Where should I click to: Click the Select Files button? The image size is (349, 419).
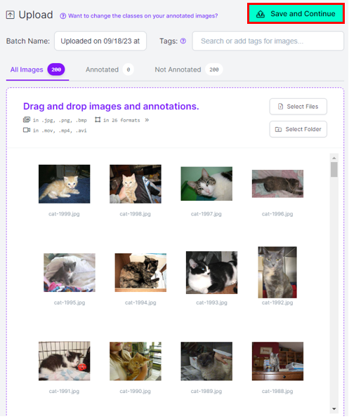[298, 107]
